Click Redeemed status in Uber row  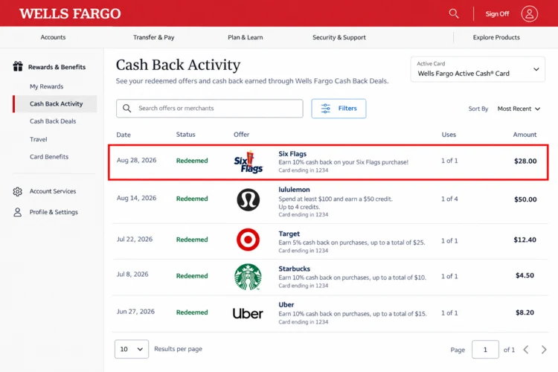click(x=192, y=312)
